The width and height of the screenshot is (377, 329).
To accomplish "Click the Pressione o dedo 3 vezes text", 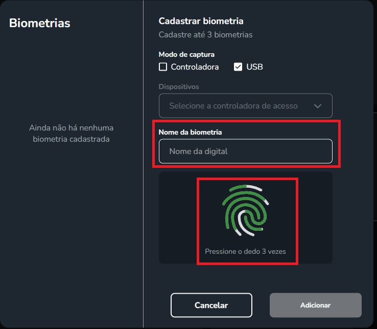I will (245, 251).
